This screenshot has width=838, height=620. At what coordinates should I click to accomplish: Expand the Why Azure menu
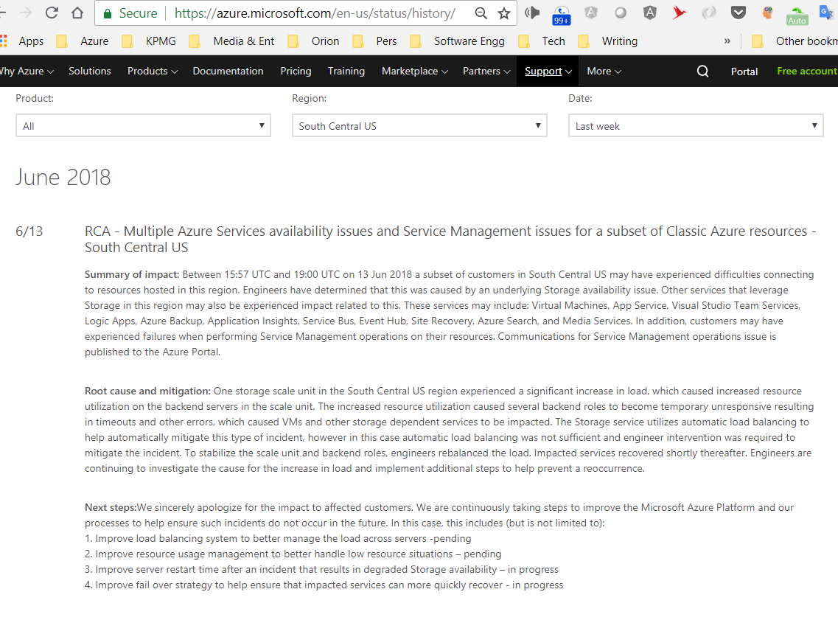click(x=26, y=71)
